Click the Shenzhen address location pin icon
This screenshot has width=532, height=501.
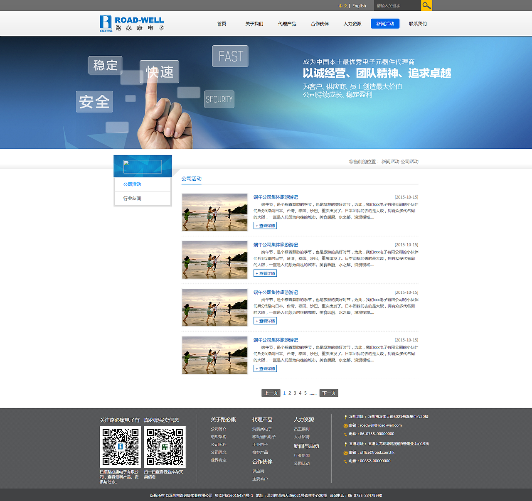(x=345, y=417)
